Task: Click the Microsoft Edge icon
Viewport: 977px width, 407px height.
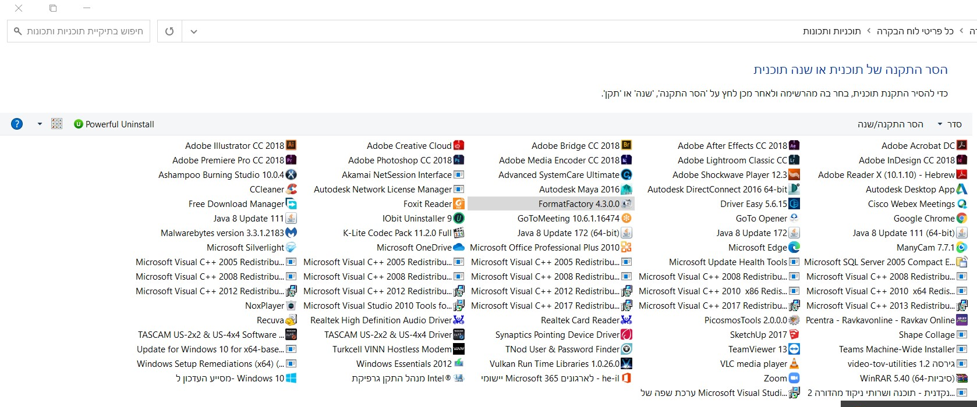Action: (794, 247)
